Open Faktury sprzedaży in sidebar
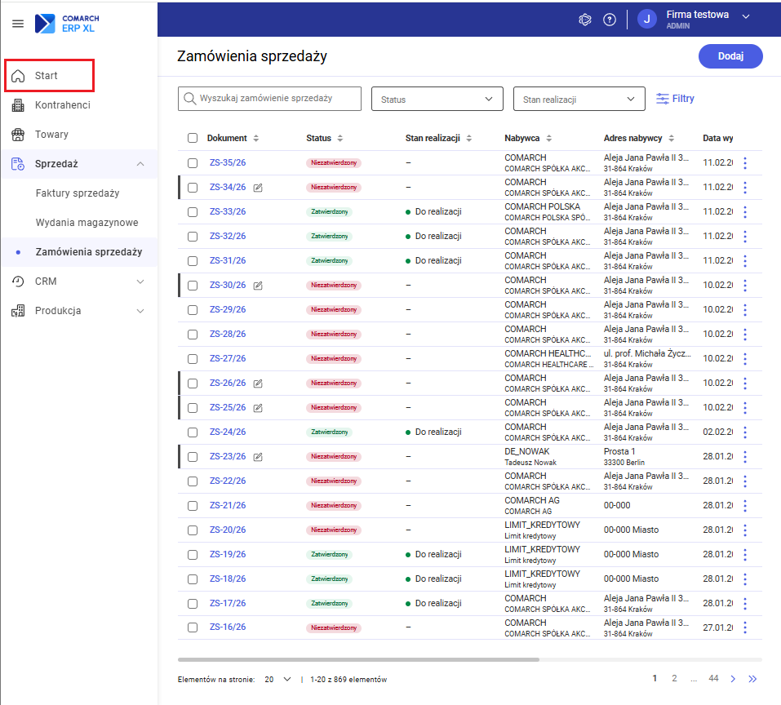Viewport: 781px width, 705px height. pyautogui.click(x=78, y=193)
